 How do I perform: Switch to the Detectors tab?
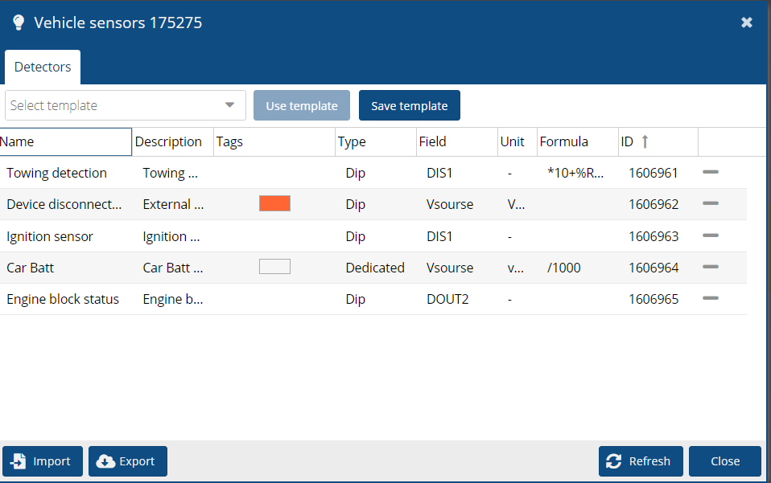click(43, 68)
